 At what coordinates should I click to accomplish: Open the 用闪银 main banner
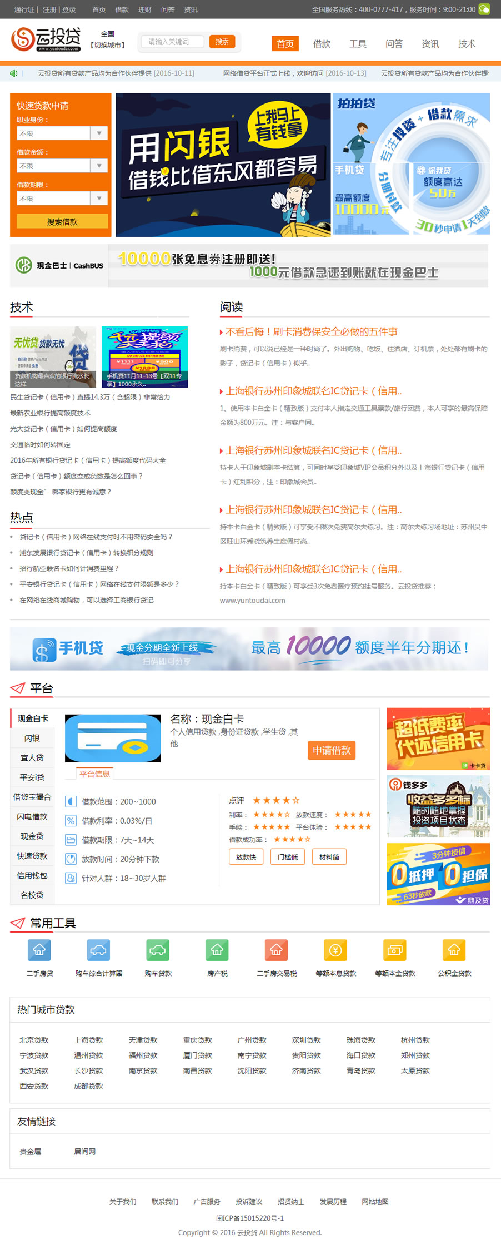(223, 165)
